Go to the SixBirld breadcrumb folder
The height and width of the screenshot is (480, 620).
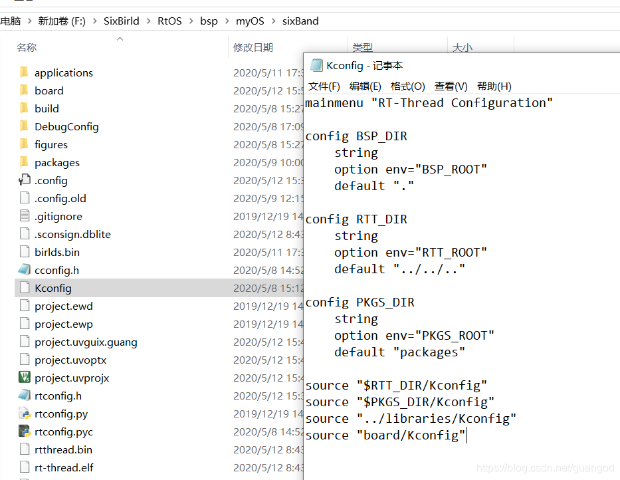click(122, 21)
